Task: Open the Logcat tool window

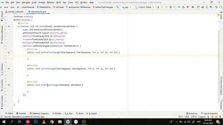Action: (x=92, y=114)
